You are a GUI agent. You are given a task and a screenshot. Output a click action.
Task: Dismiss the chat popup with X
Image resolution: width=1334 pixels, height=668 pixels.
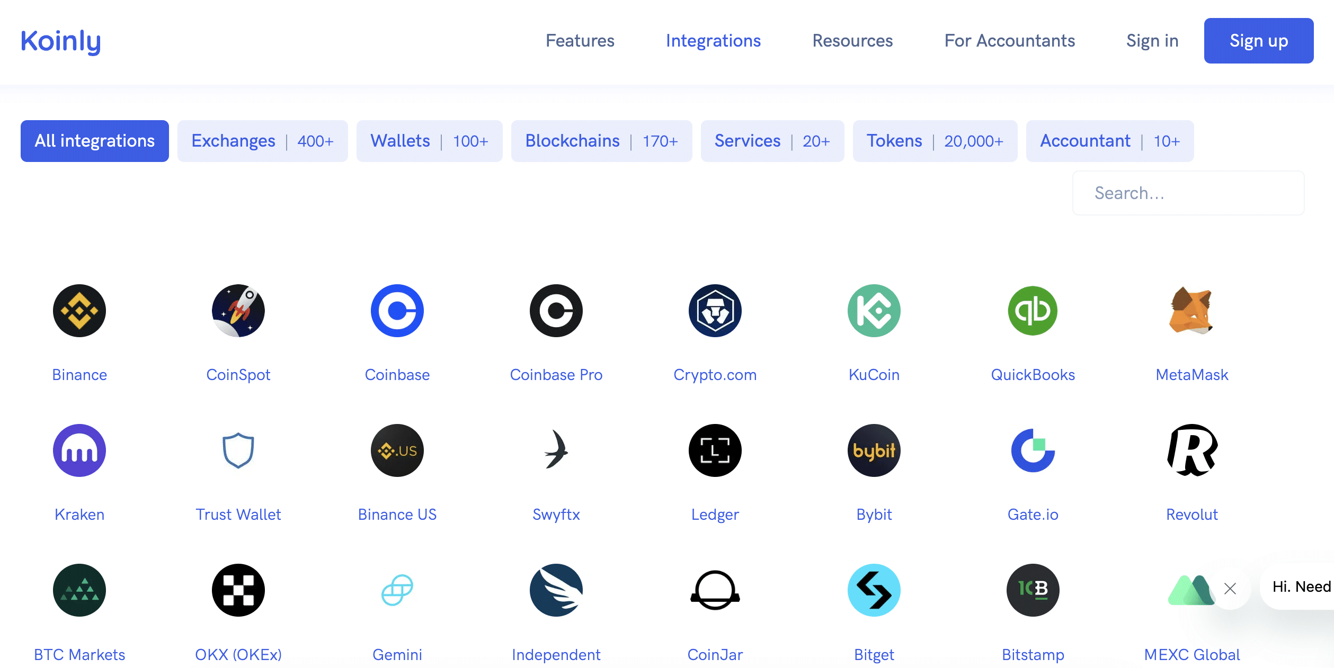point(1230,589)
